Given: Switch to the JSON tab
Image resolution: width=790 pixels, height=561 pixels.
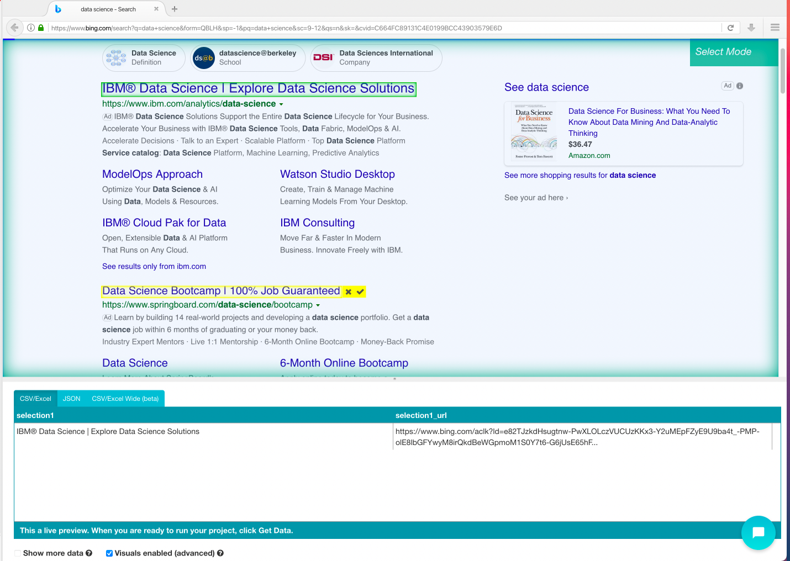Looking at the screenshot, I should pyautogui.click(x=72, y=399).
